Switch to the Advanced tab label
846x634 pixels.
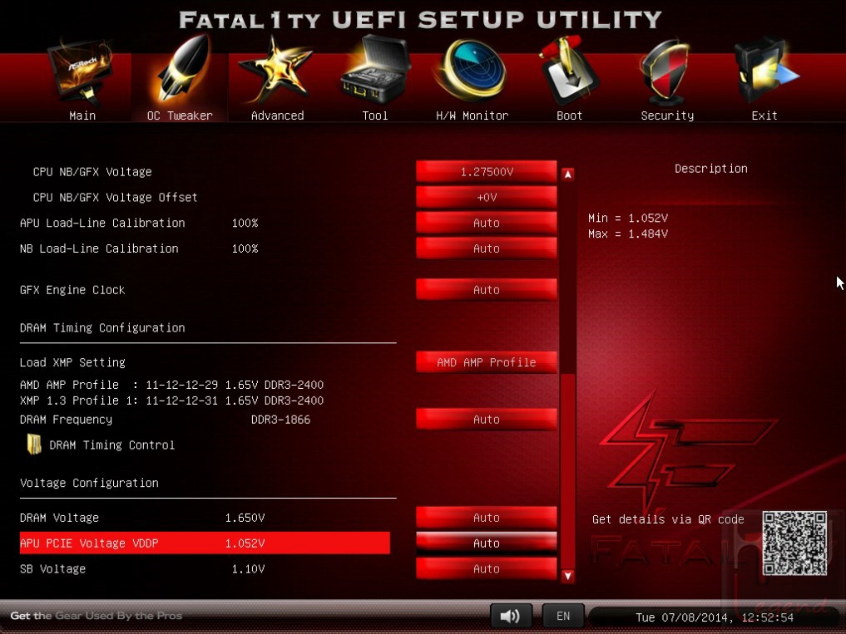click(277, 115)
